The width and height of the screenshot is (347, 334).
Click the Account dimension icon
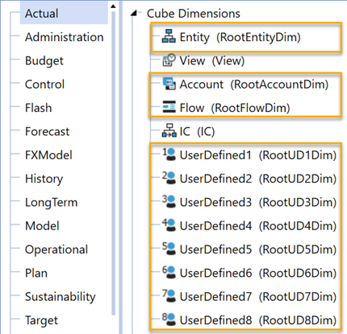pos(169,84)
